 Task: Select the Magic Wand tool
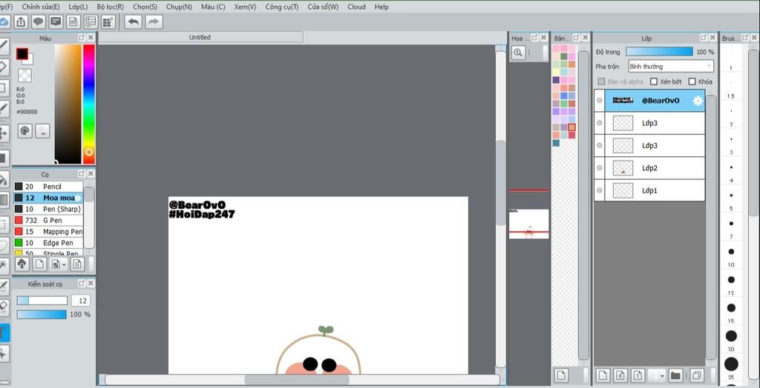4,264
